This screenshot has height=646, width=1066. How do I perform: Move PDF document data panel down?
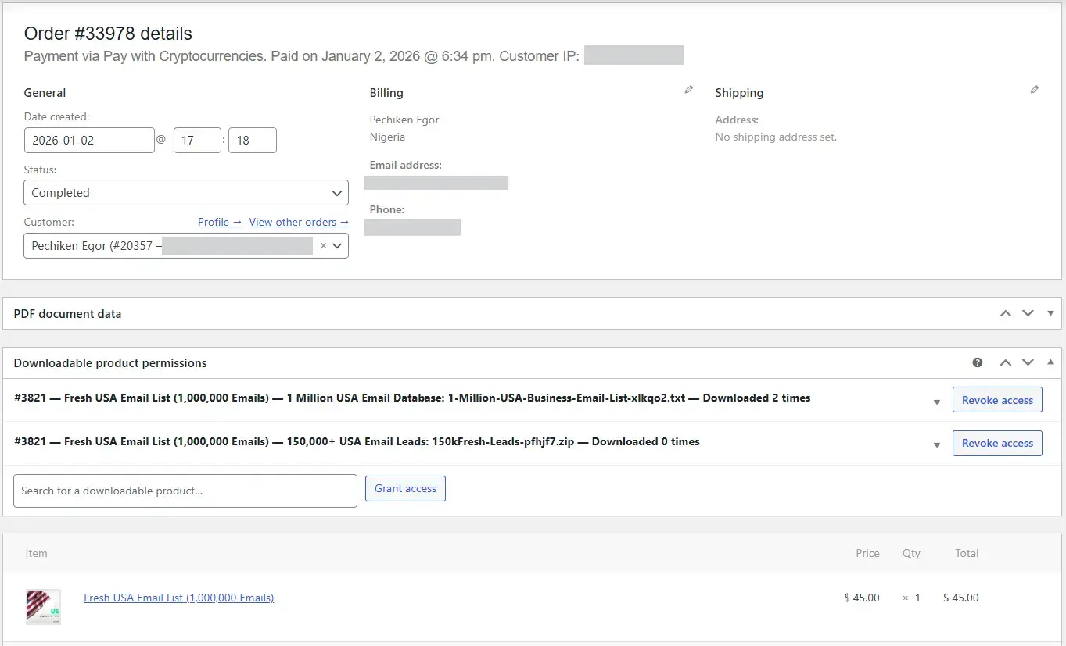tap(1028, 313)
